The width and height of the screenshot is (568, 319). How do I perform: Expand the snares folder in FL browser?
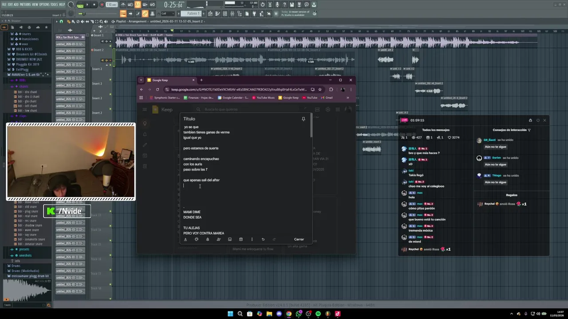click(x=27, y=34)
